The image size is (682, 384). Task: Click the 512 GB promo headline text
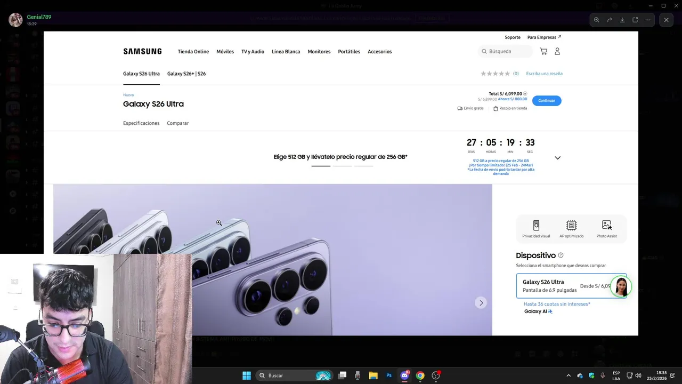pos(340,157)
